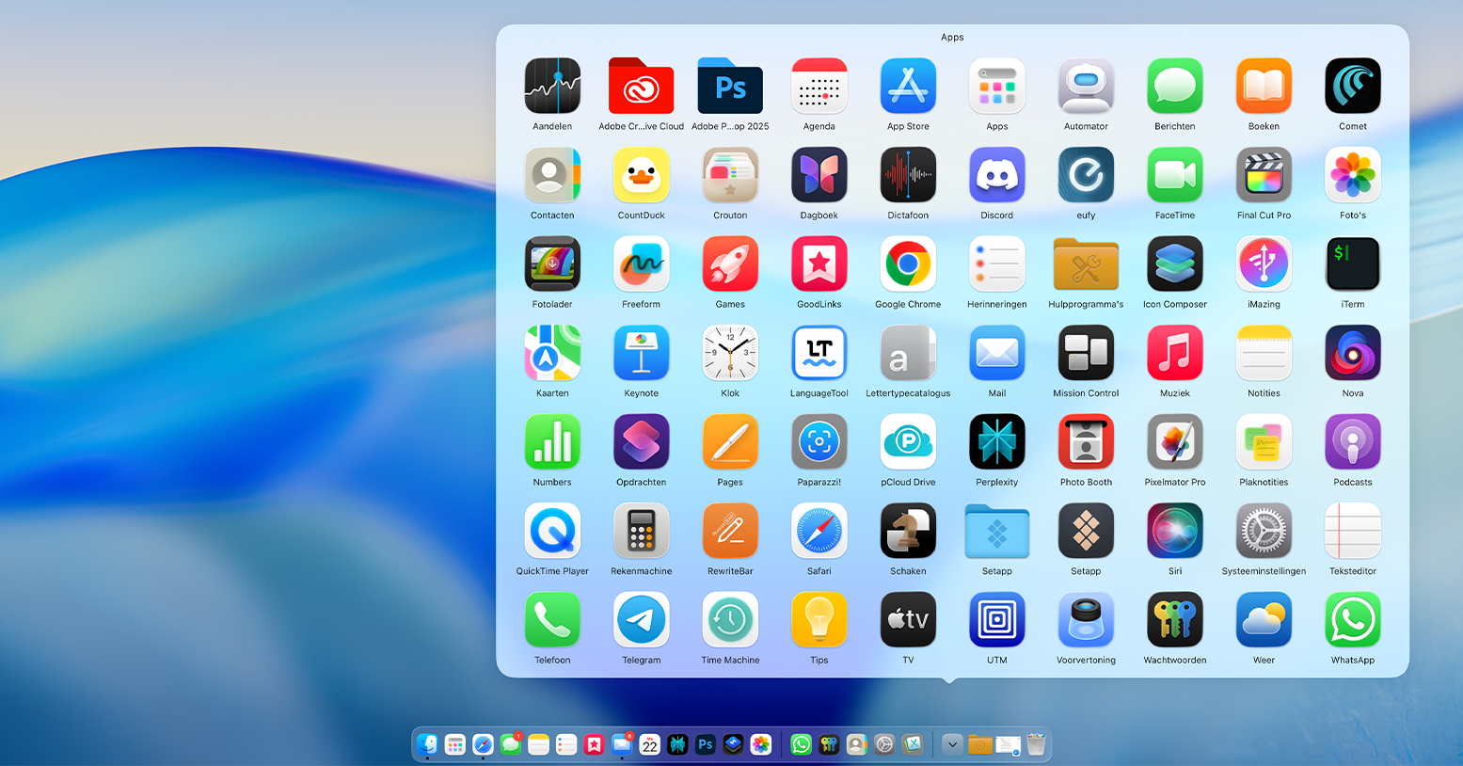The width and height of the screenshot is (1463, 766).
Task: Open the Games app
Action: point(730,263)
